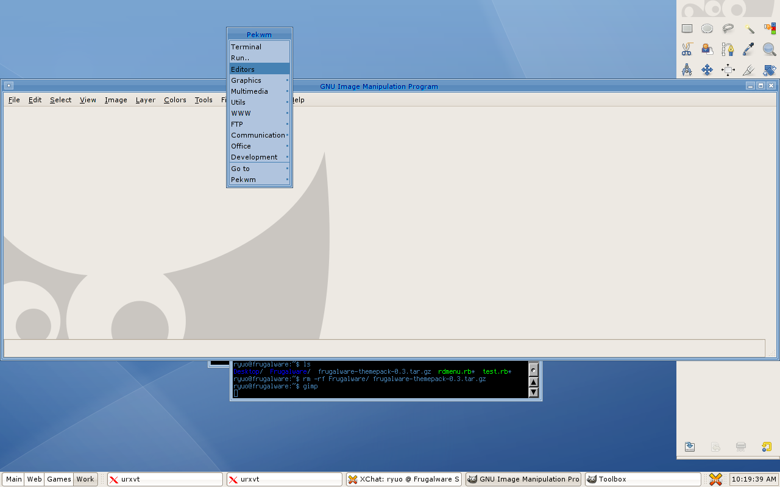Click GNU Image Manipulation Program taskbar button

(523, 479)
